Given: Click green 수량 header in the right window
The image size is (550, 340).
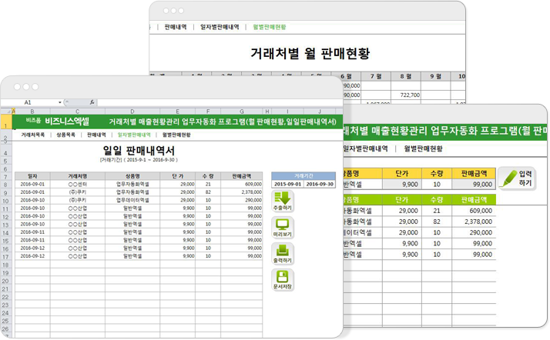Looking at the screenshot, I should pos(437,200).
